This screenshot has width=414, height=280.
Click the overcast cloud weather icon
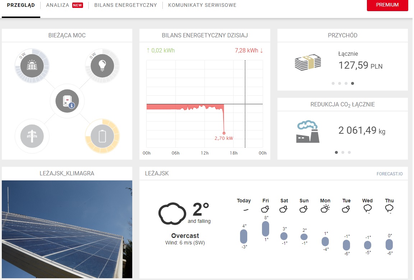click(x=172, y=214)
